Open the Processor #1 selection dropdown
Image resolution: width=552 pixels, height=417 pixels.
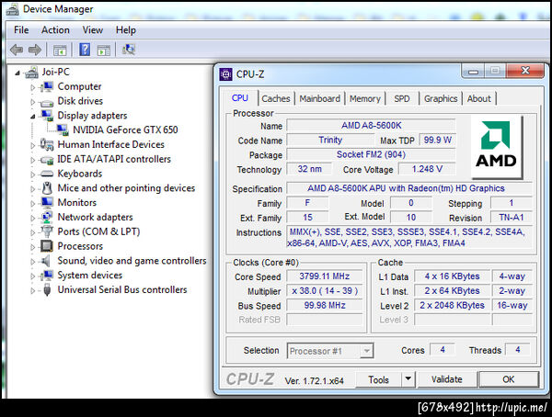pyautogui.click(x=366, y=351)
